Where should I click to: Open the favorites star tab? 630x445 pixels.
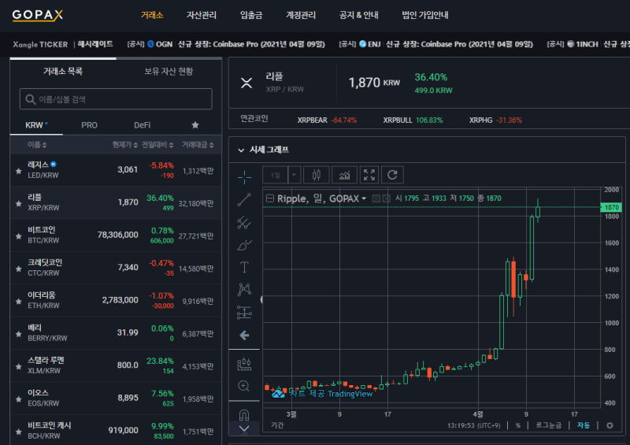point(195,125)
